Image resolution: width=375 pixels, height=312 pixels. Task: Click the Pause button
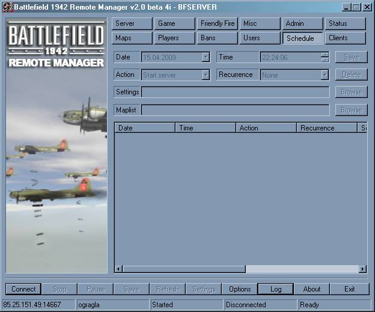point(96,289)
